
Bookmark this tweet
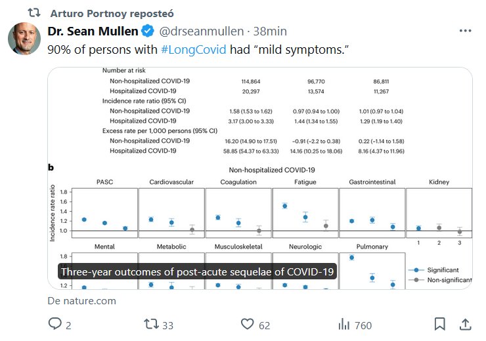[x=440, y=324]
